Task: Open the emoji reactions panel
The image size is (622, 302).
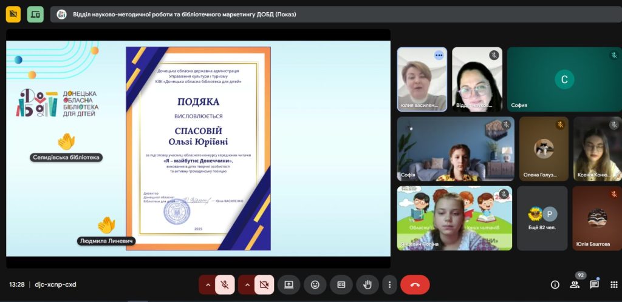Action: (315, 284)
